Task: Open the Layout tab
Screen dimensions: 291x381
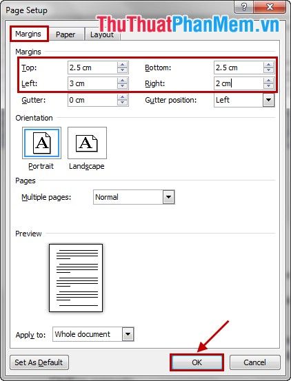Action: point(102,34)
